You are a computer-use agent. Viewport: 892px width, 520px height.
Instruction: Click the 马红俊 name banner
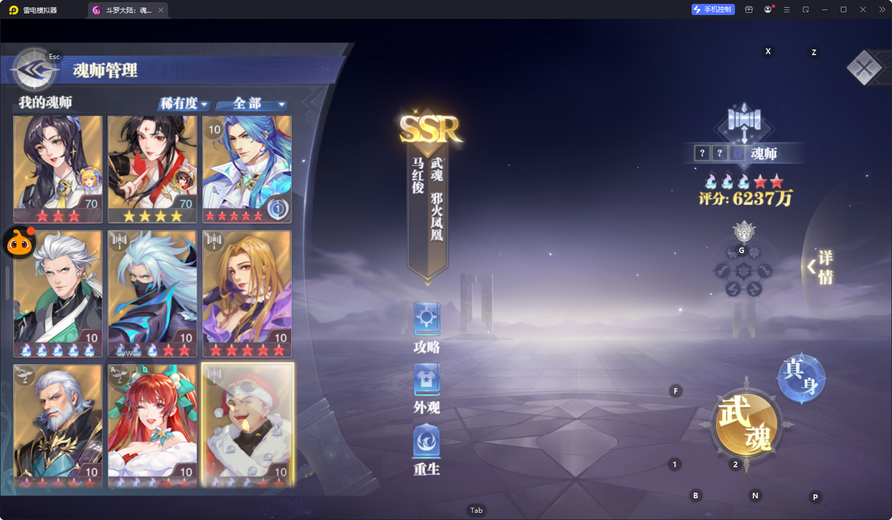[418, 175]
